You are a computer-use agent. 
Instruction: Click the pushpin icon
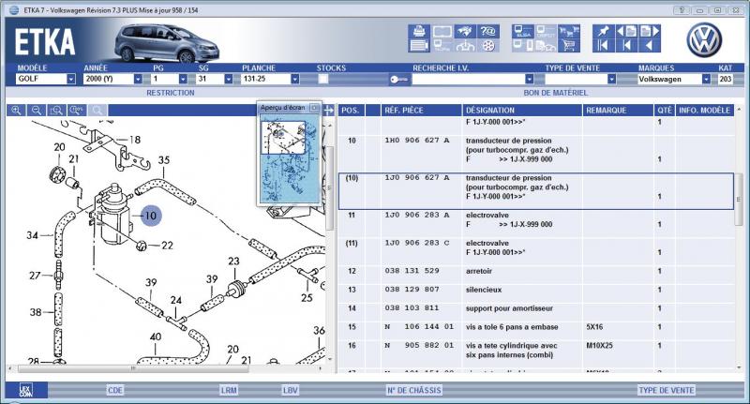(603, 32)
